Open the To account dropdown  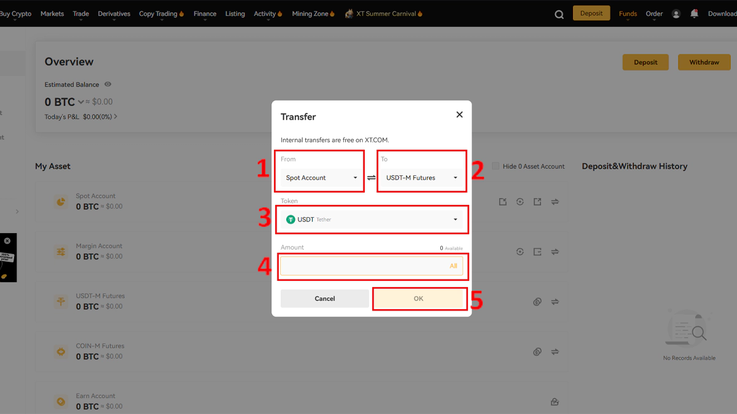click(422, 178)
